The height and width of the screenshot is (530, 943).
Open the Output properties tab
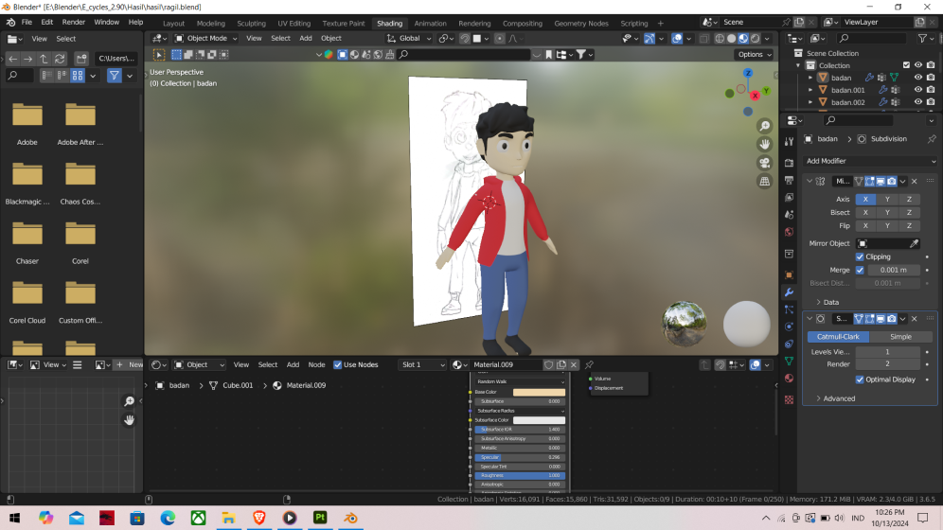coord(789,180)
